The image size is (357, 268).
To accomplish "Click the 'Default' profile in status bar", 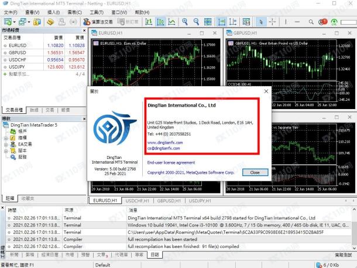I will 102,265.
